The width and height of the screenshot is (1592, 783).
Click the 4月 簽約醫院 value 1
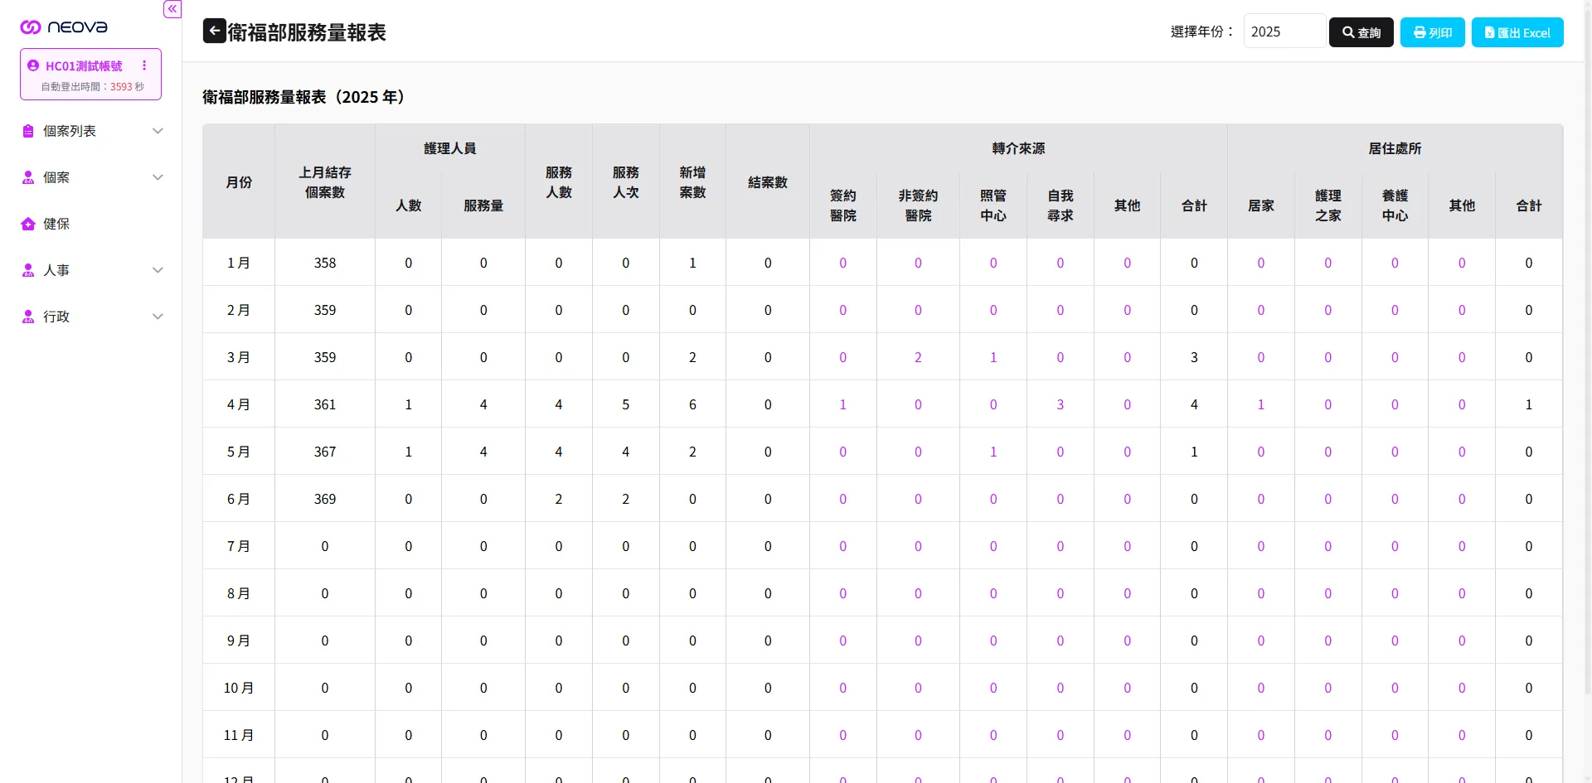(x=843, y=404)
